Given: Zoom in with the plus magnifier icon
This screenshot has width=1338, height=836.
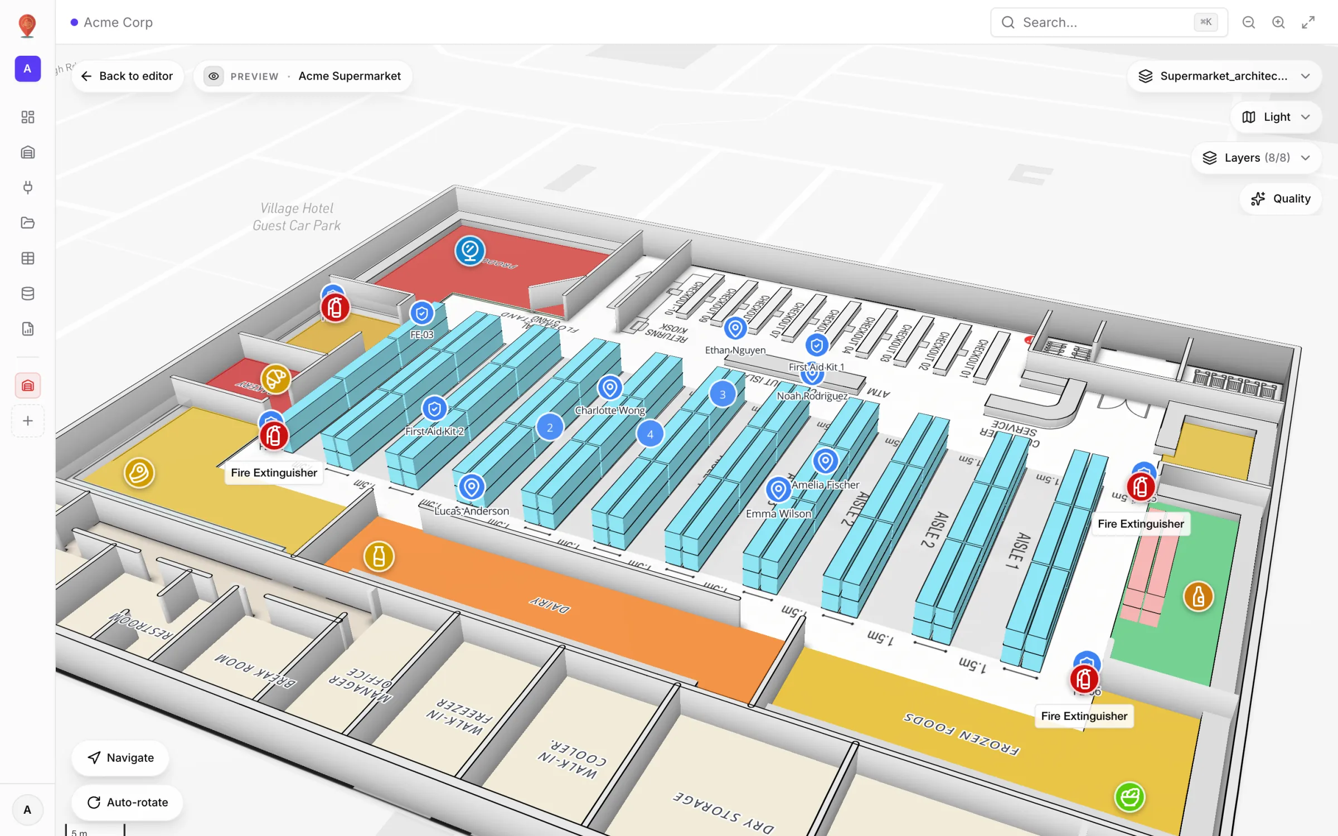Looking at the screenshot, I should click(x=1278, y=22).
